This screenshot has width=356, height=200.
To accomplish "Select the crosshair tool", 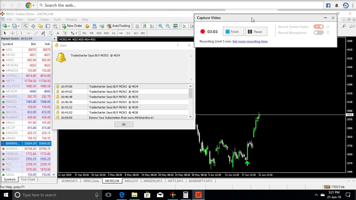I will click(12, 33).
